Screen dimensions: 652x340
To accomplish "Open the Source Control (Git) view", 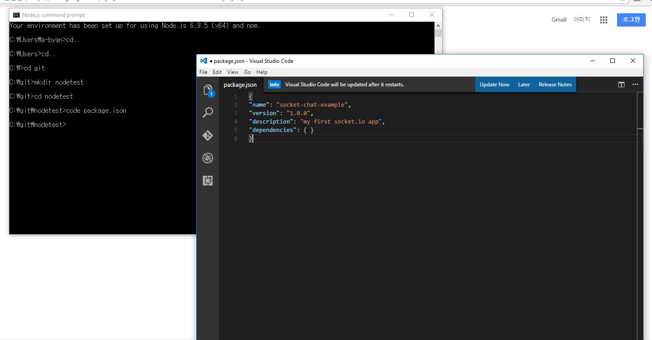I will point(208,135).
